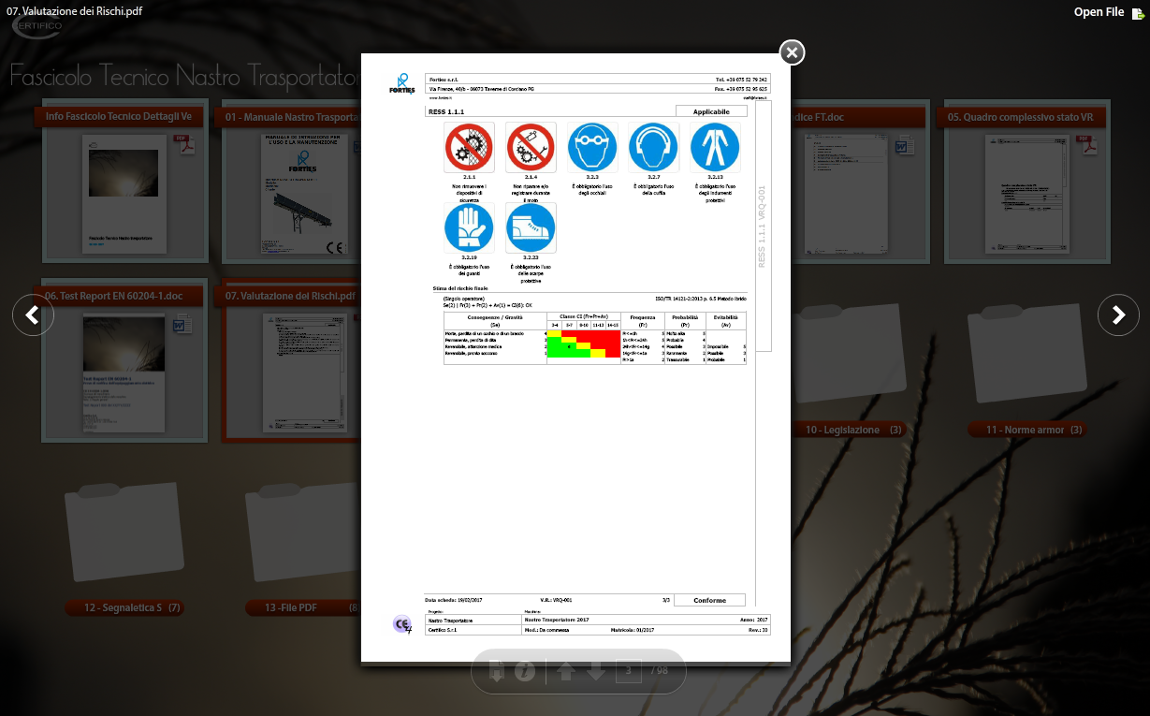Click the Certifico logo
The width and height of the screenshot is (1150, 716).
pyautogui.click(x=37, y=26)
